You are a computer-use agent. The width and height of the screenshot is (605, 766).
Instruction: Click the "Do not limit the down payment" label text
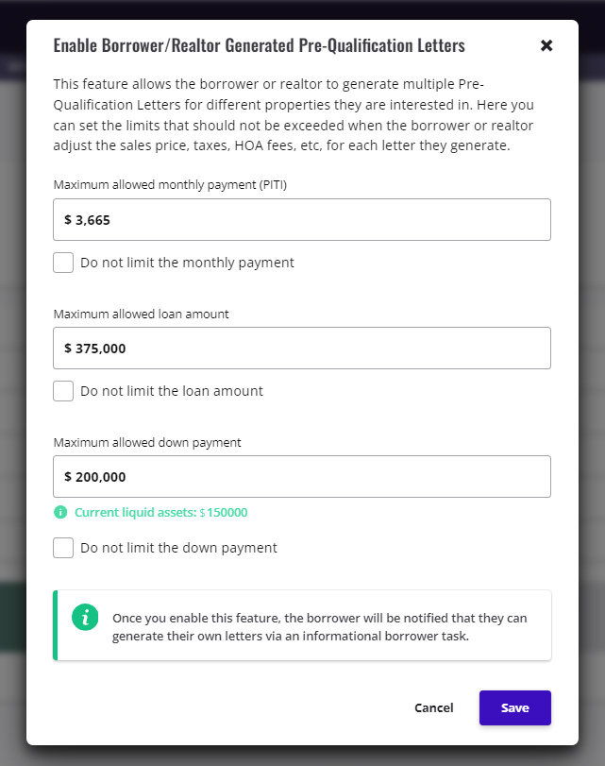coord(178,548)
